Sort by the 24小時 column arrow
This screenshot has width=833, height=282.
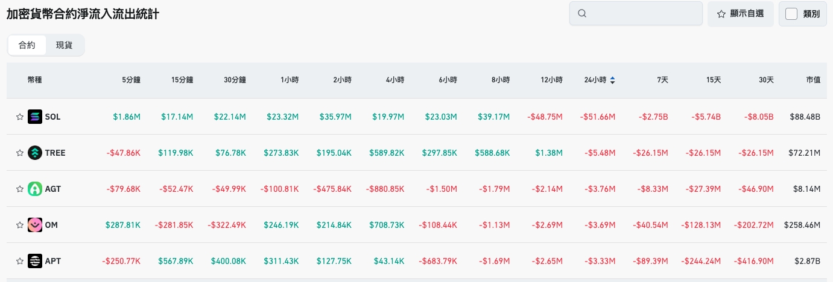(x=613, y=79)
